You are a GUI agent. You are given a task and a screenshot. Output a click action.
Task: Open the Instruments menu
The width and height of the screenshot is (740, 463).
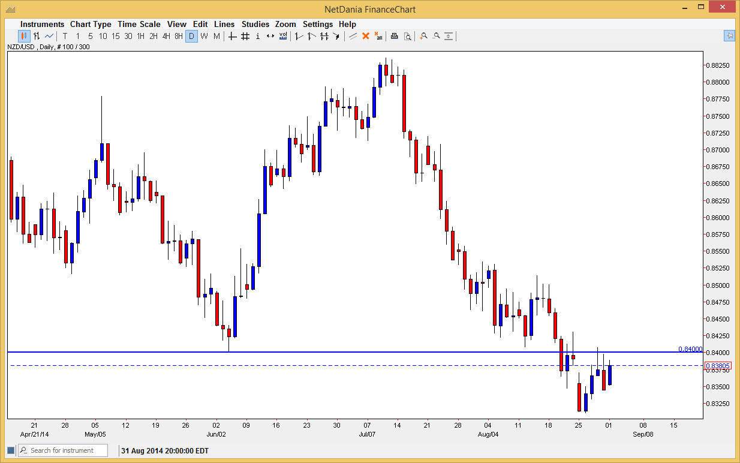[x=42, y=24]
